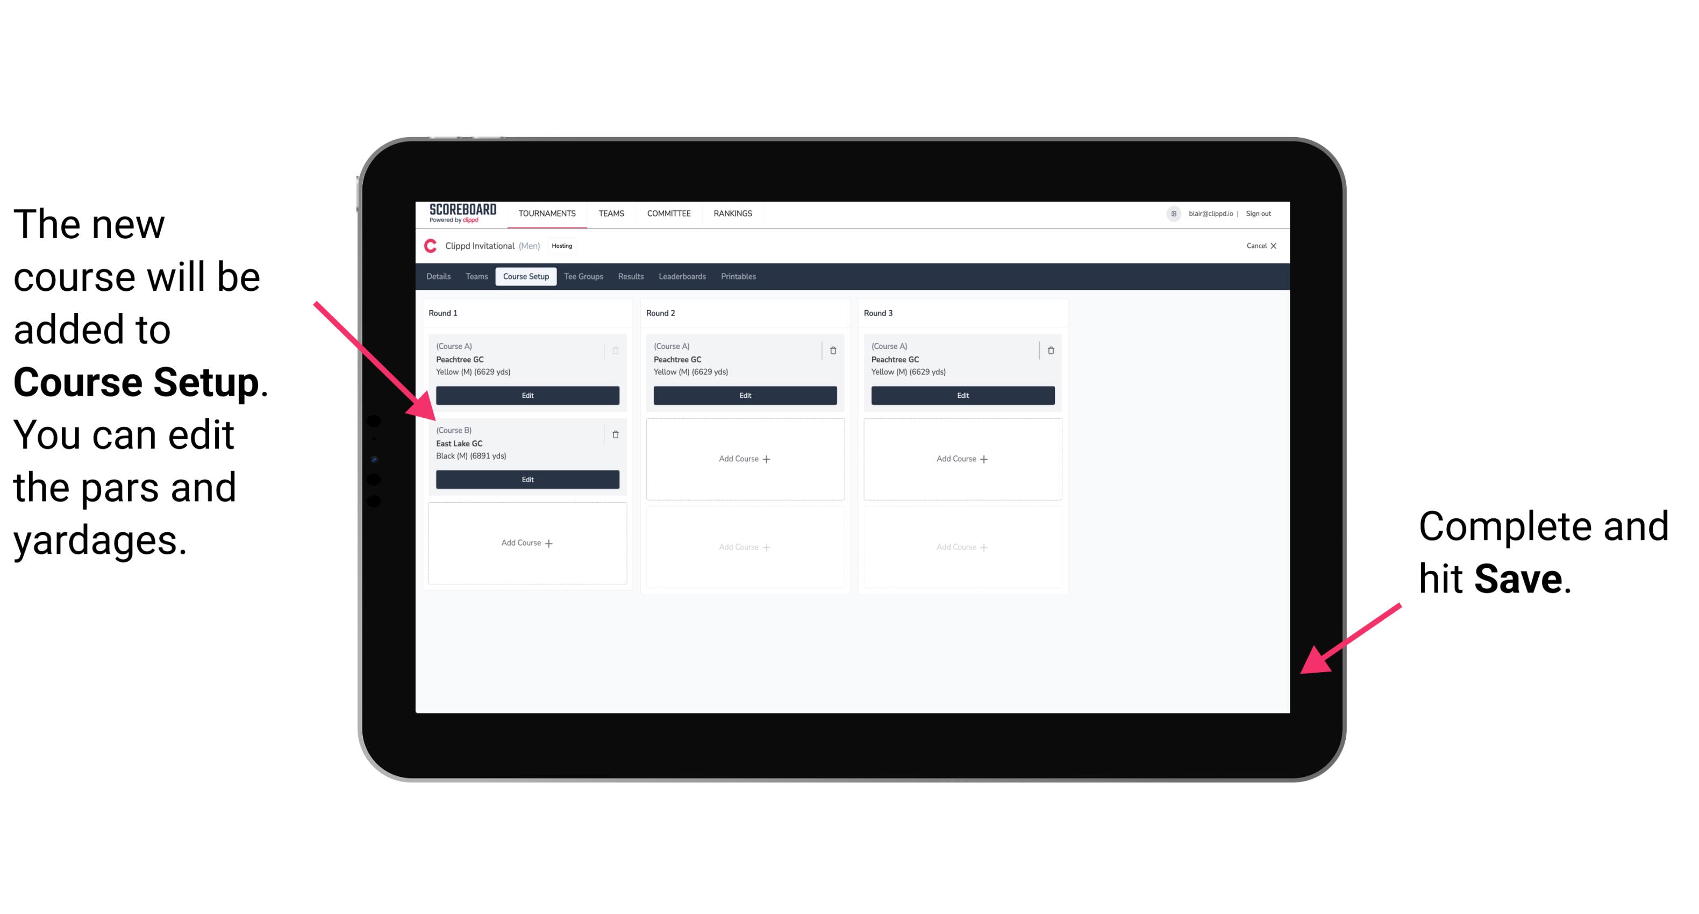Click the Course Setup tab
Image resolution: width=1699 pixels, height=914 pixels.
525,276
